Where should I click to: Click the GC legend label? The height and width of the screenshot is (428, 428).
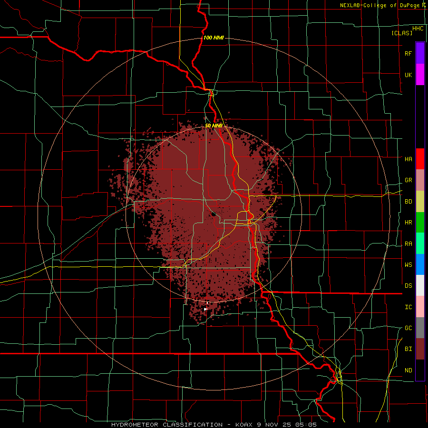click(x=408, y=328)
